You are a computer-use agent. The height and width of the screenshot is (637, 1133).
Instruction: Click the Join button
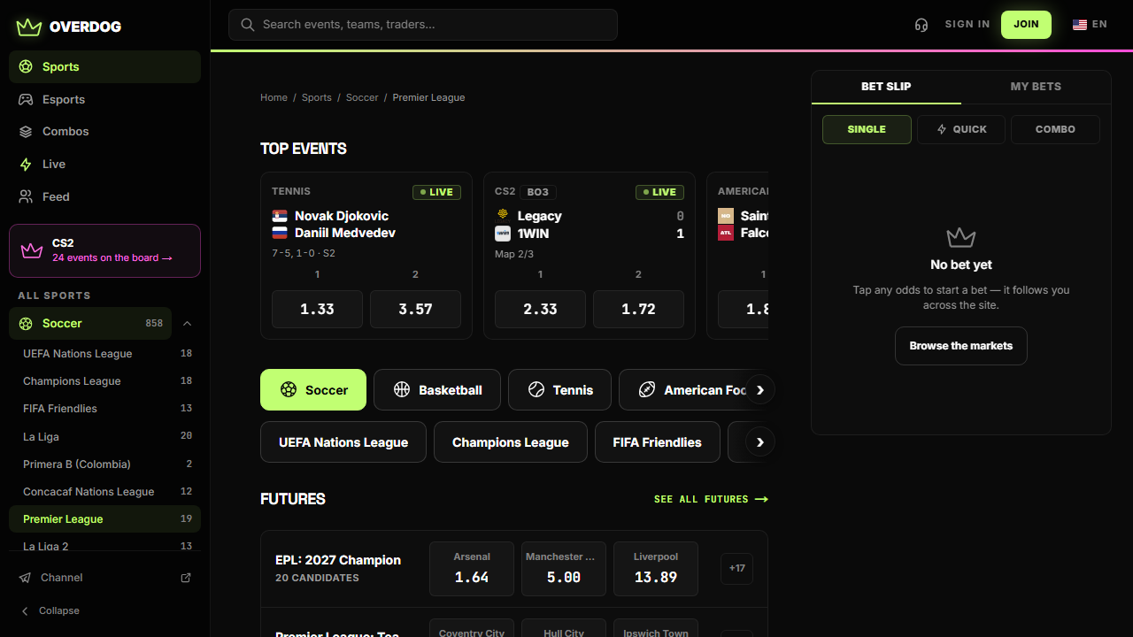[x=1026, y=25]
